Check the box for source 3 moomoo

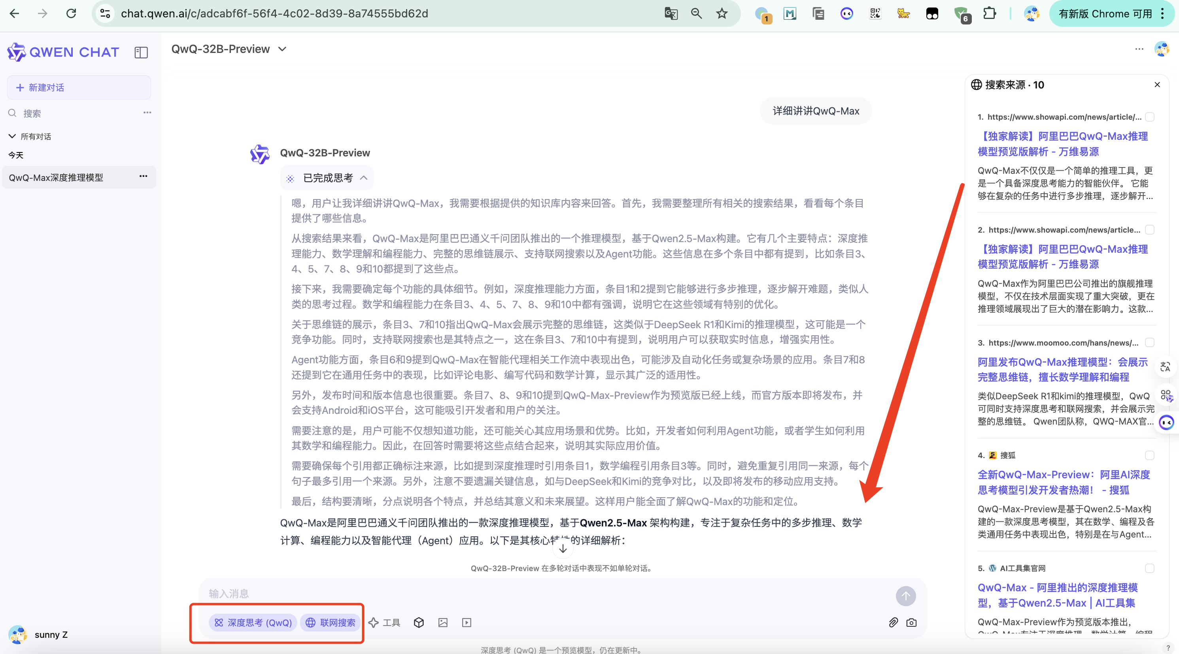(x=1150, y=342)
